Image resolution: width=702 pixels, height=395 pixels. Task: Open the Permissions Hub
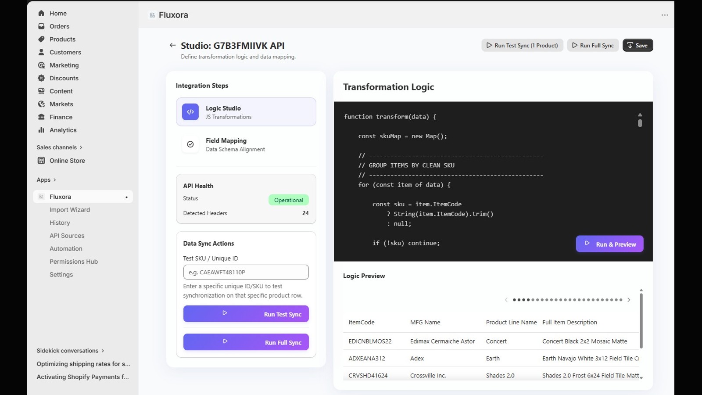[74, 262]
